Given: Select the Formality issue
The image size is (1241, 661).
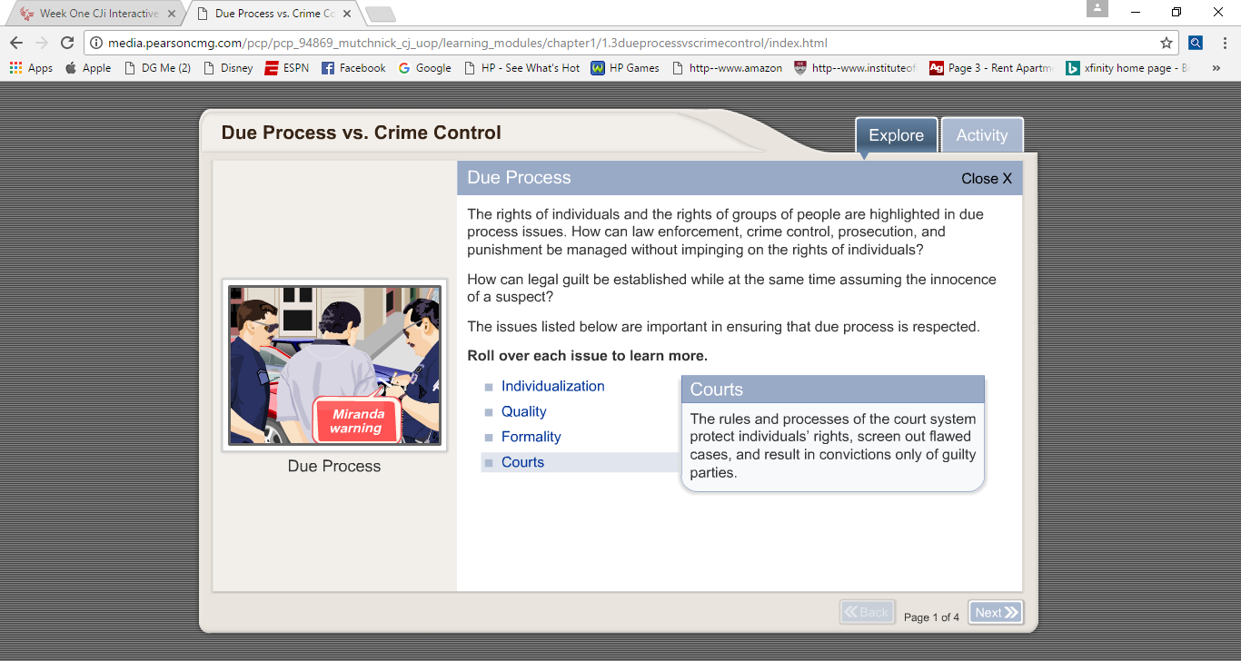Looking at the screenshot, I should (531, 437).
